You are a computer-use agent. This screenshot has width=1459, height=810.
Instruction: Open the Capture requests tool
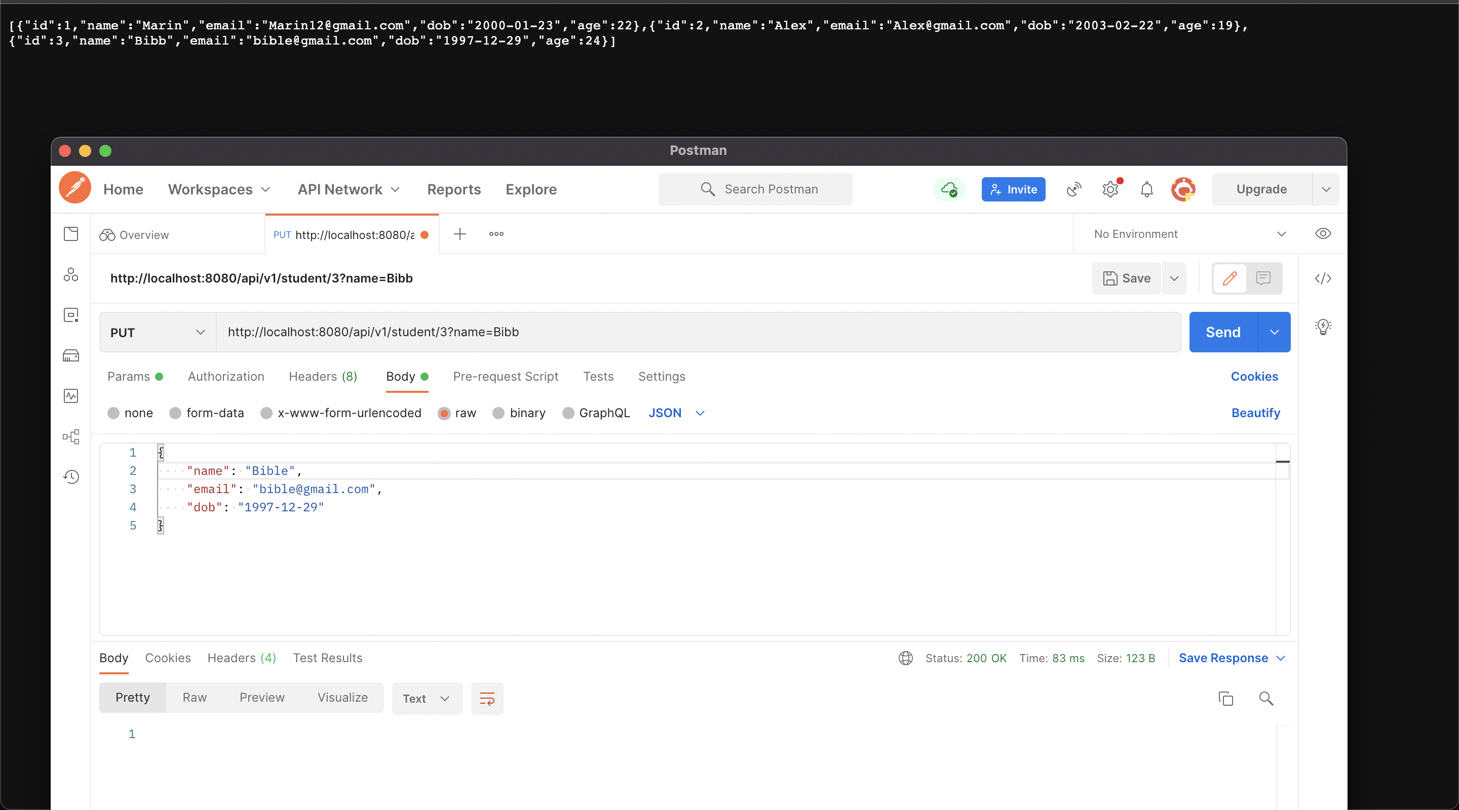tap(1073, 189)
